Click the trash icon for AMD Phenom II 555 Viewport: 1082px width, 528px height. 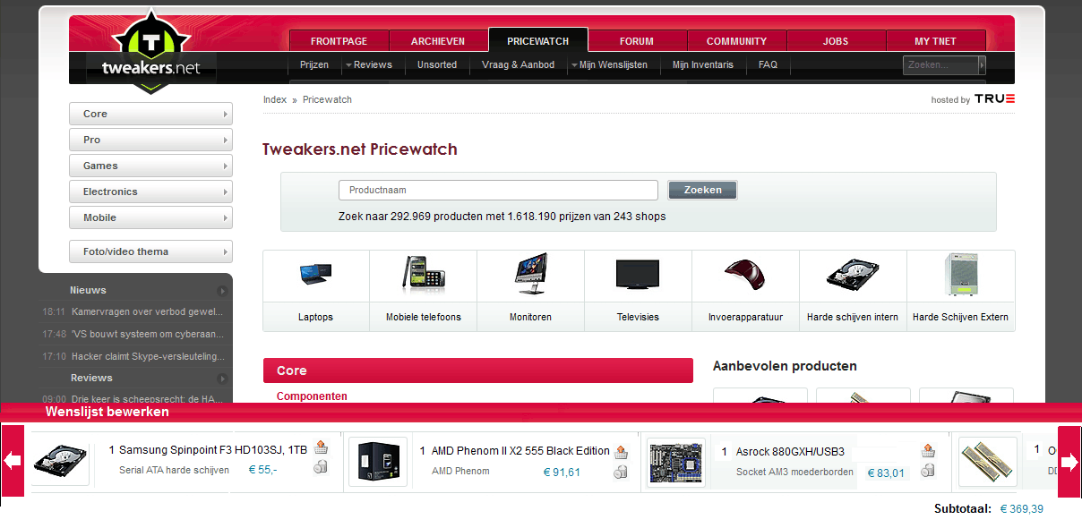(x=621, y=472)
